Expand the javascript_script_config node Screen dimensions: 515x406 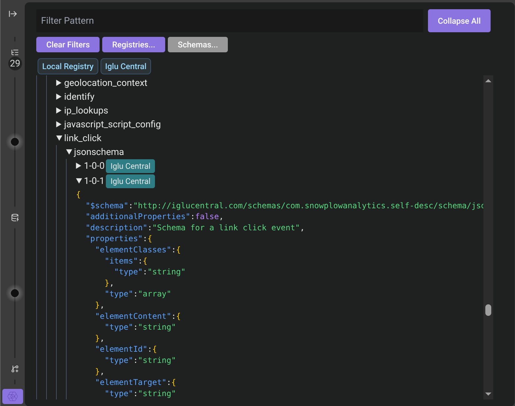point(59,124)
